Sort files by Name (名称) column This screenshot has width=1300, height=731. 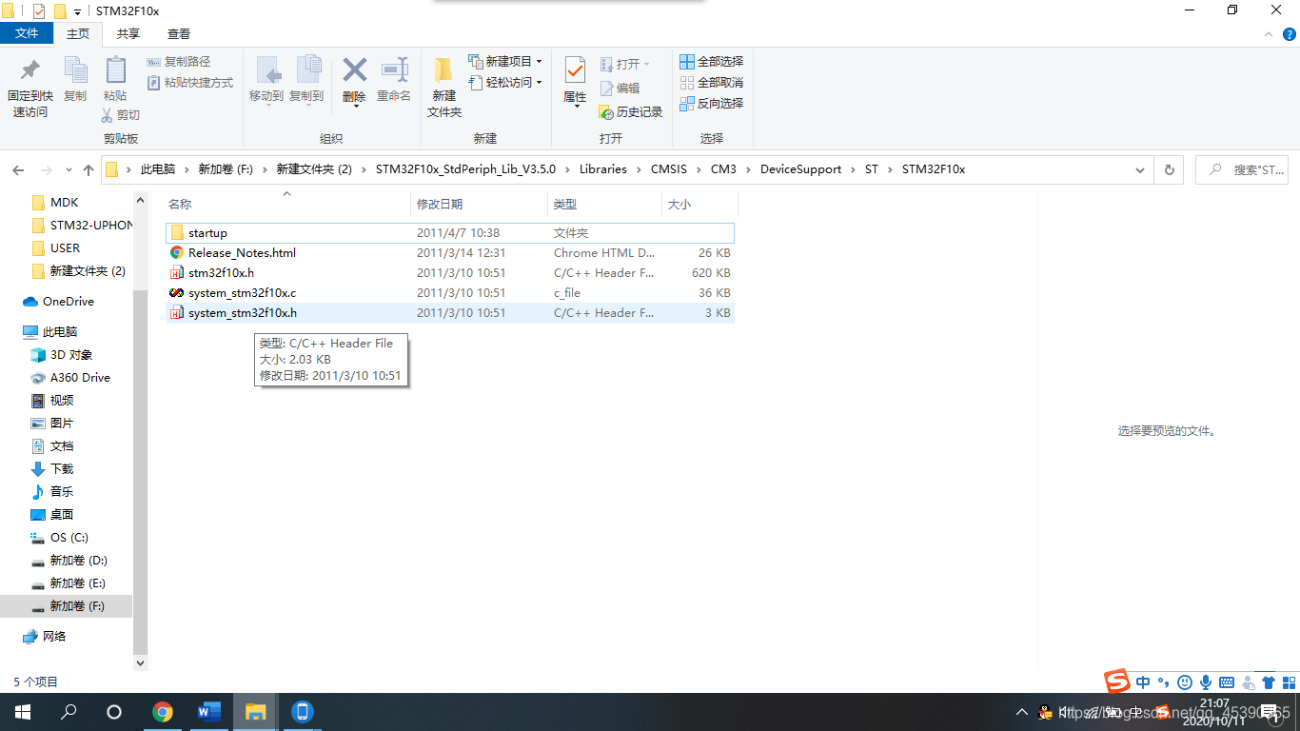287,204
